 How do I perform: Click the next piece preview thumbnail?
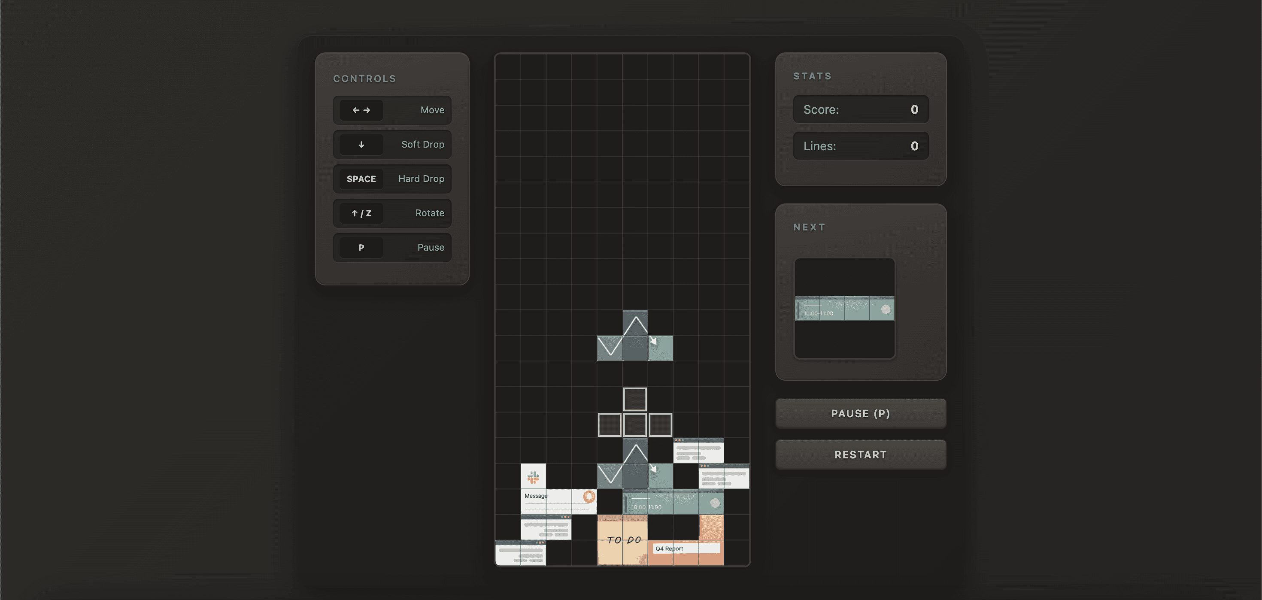click(x=844, y=309)
